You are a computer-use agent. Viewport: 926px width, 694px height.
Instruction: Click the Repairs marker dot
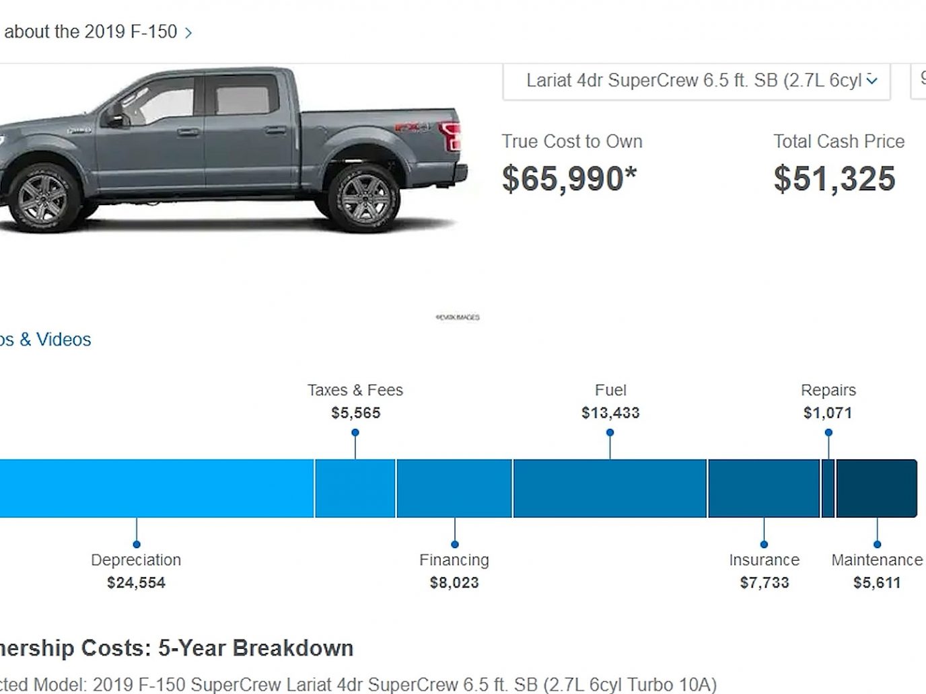(x=828, y=432)
